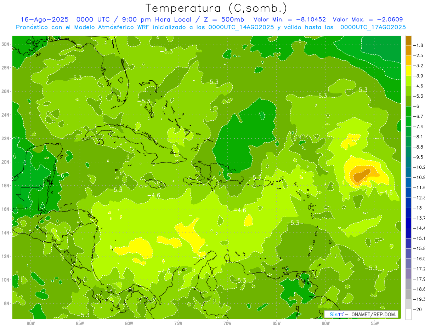This screenshot has height=328, width=425.
Task: Click the '-1.8' colorbar value
Action: coord(419,45)
